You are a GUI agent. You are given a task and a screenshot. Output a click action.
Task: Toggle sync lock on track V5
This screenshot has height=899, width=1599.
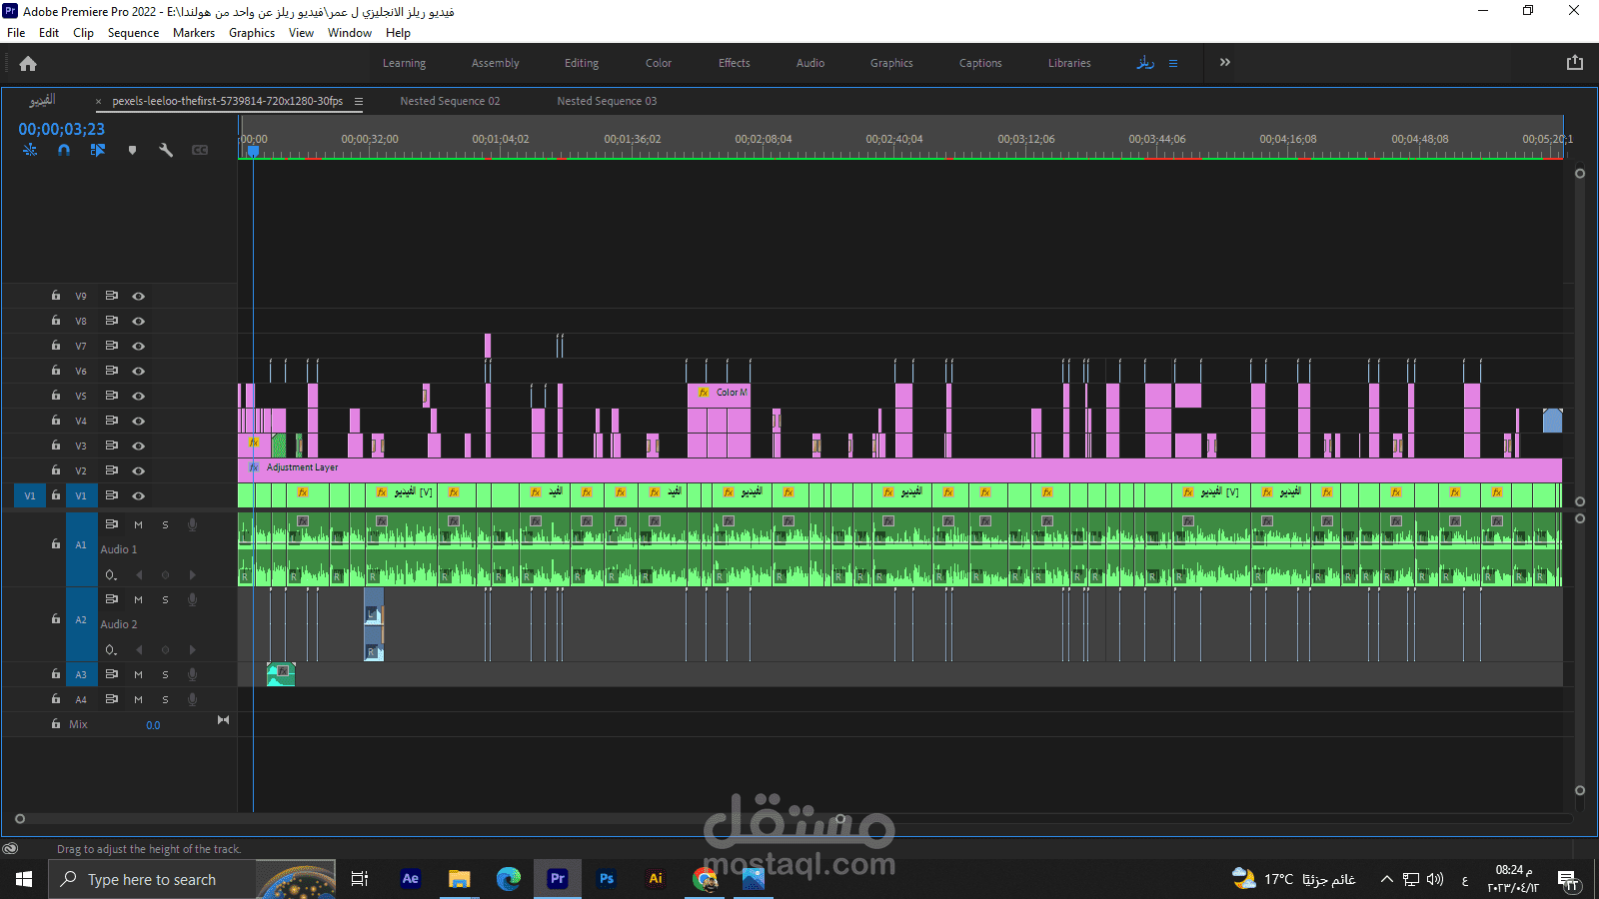[x=112, y=396]
